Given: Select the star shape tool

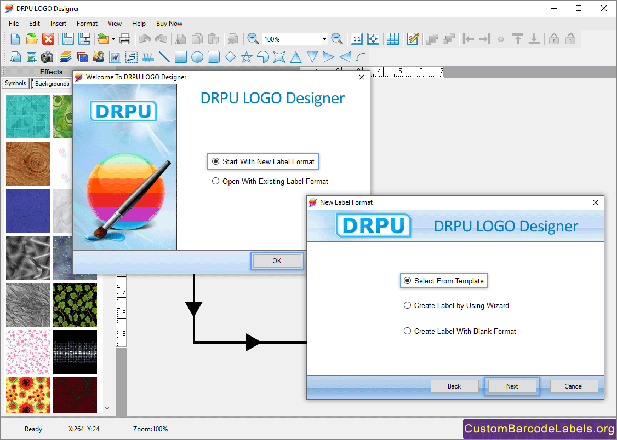Looking at the screenshot, I should [247, 57].
